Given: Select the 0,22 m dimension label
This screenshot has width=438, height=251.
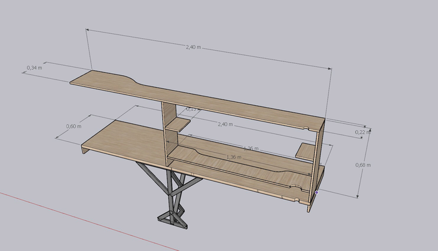Looking at the screenshot, I should point(362,132).
